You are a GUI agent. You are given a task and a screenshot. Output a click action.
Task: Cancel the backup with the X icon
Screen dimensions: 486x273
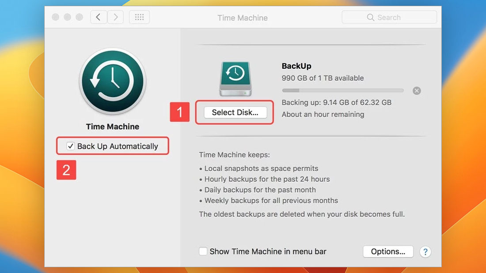[x=417, y=91]
